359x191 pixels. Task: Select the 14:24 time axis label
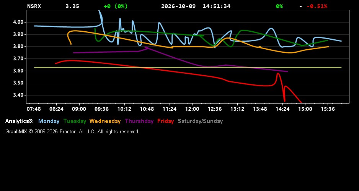[x=282, y=109]
